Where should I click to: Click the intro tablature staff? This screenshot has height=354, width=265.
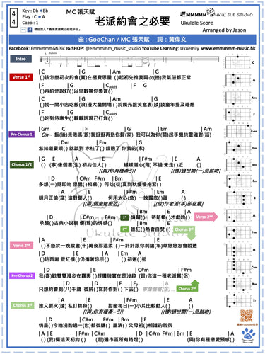tap(129, 59)
